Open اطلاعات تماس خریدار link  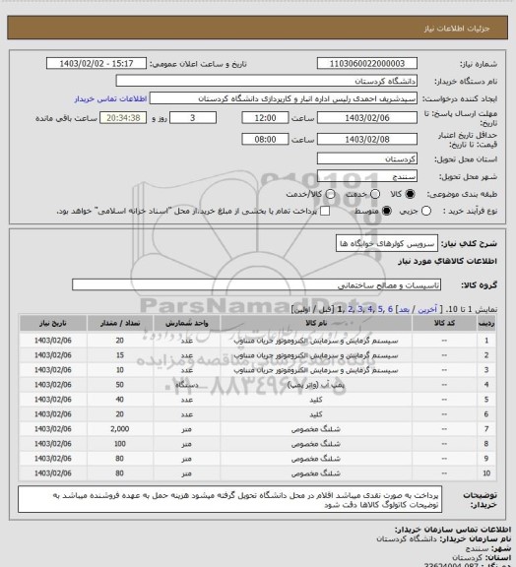110,98
